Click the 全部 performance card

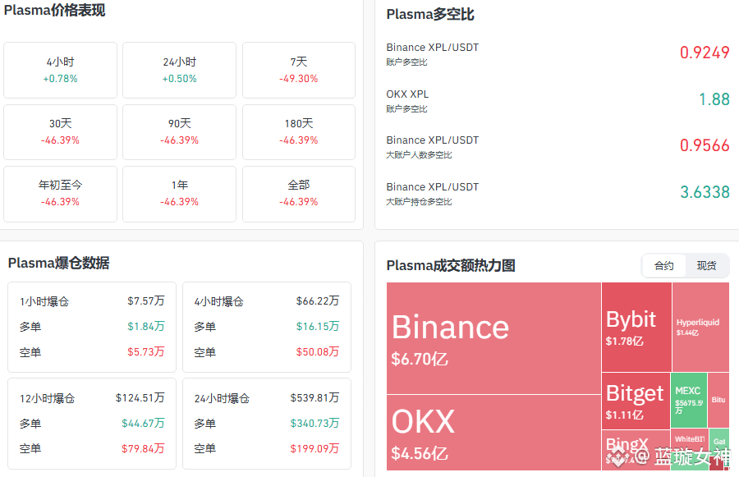(x=298, y=193)
